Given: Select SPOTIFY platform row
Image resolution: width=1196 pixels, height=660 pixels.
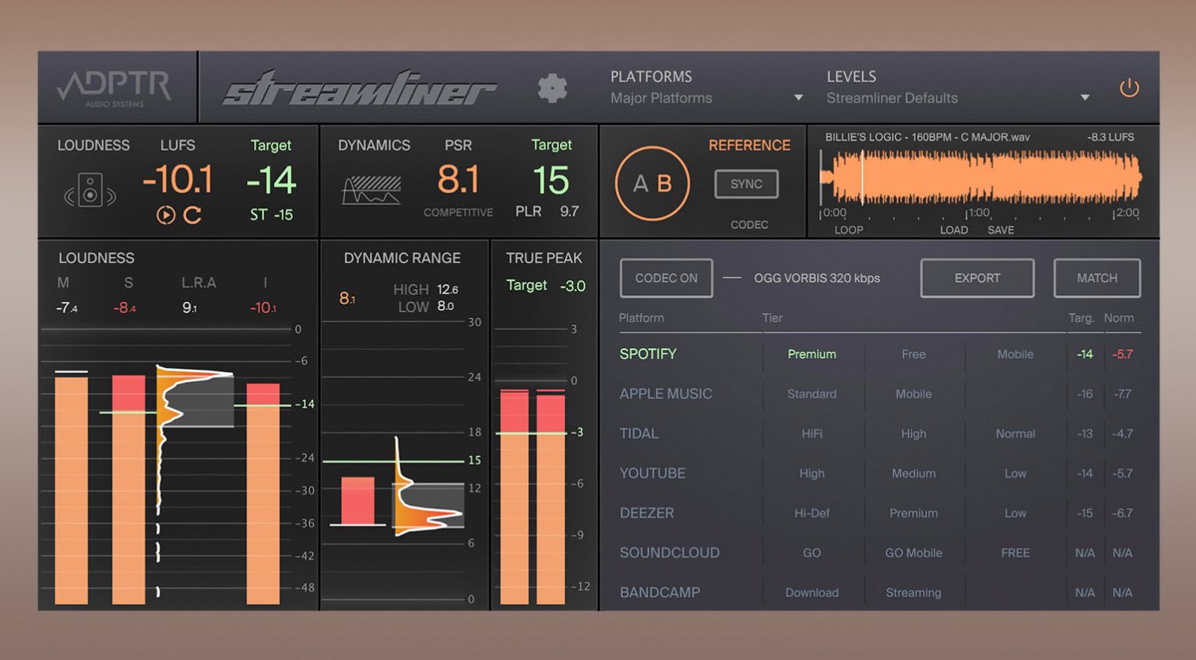Looking at the screenshot, I should coord(648,354).
